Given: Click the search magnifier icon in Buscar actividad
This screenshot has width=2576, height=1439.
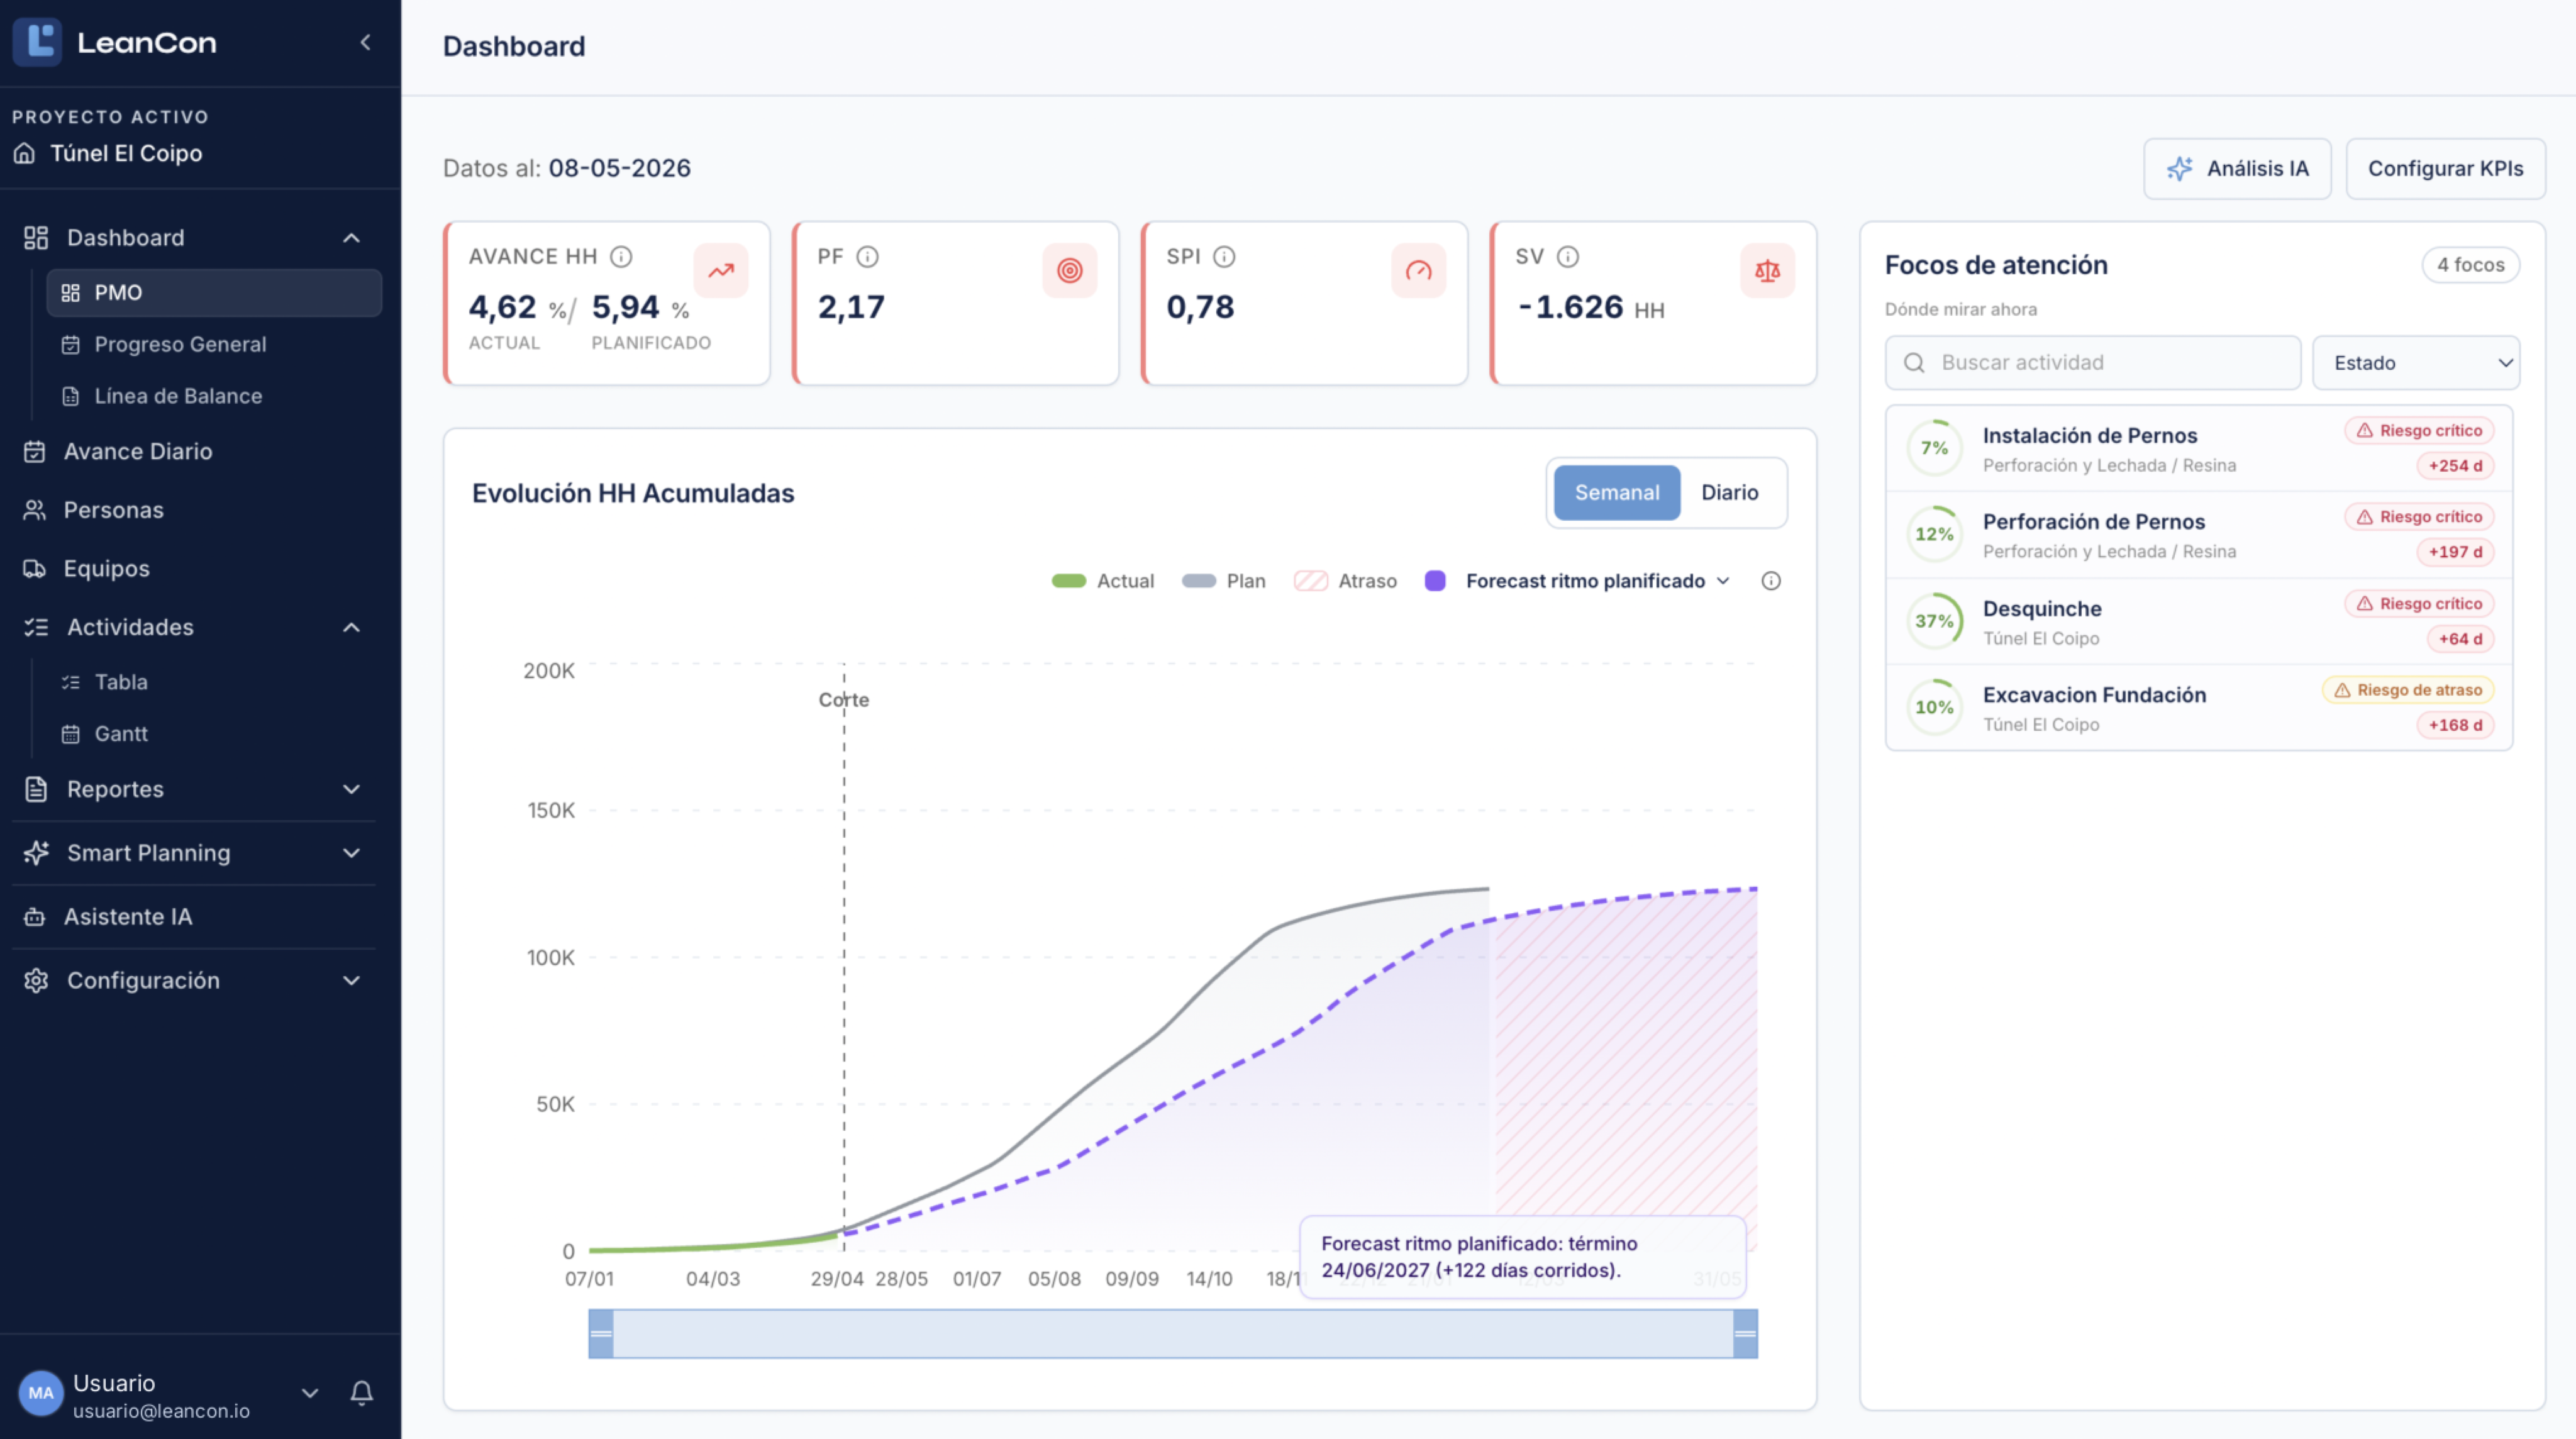Looking at the screenshot, I should click(x=1913, y=363).
